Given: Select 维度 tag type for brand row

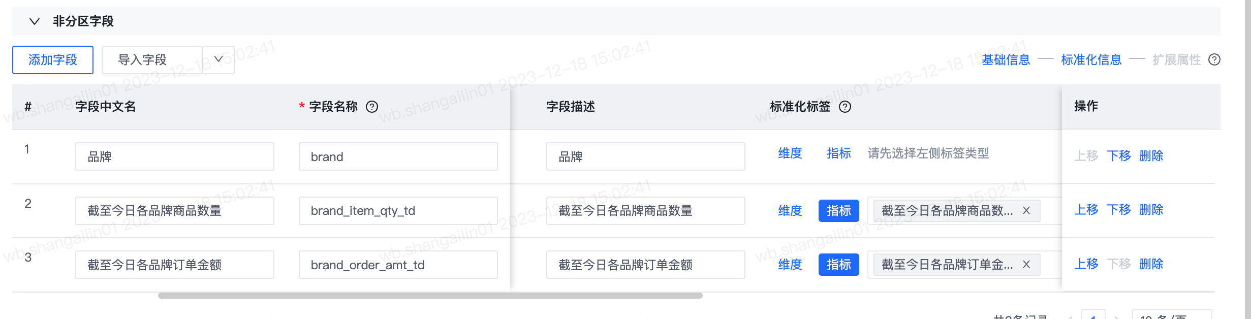Looking at the screenshot, I should click(x=790, y=153).
